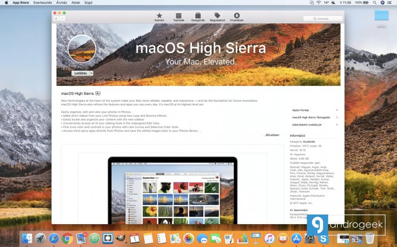
Task: Launch Google Chrome from the Dock
Action: pos(67,238)
